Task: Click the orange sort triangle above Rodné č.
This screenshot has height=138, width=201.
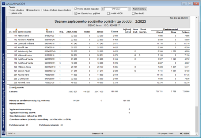Action: (47, 30)
